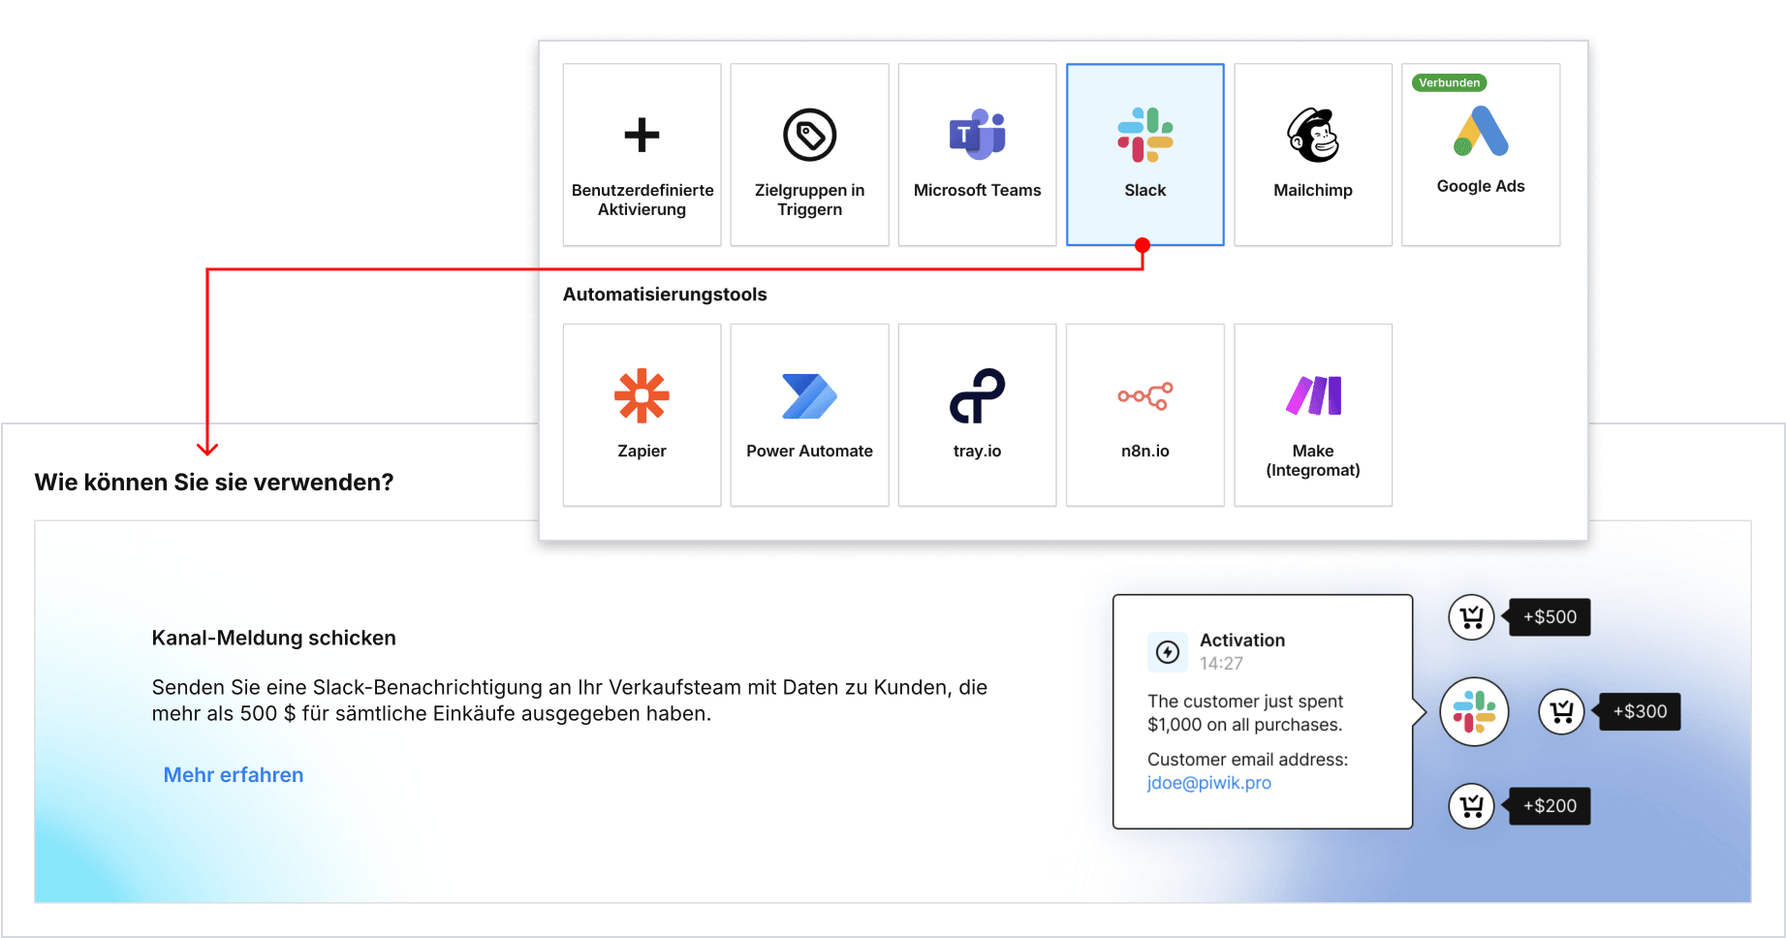Click the Senden Sie eine Slack-Benachrichtigung paragraph
The height and width of the screenshot is (938, 1786).
pyautogui.click(x=570, y=700)
